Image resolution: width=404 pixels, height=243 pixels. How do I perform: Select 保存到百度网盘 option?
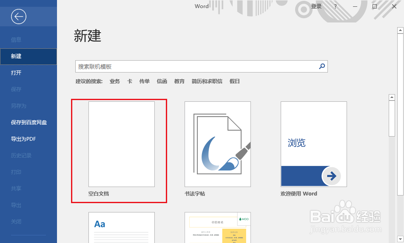coord(29,123)
